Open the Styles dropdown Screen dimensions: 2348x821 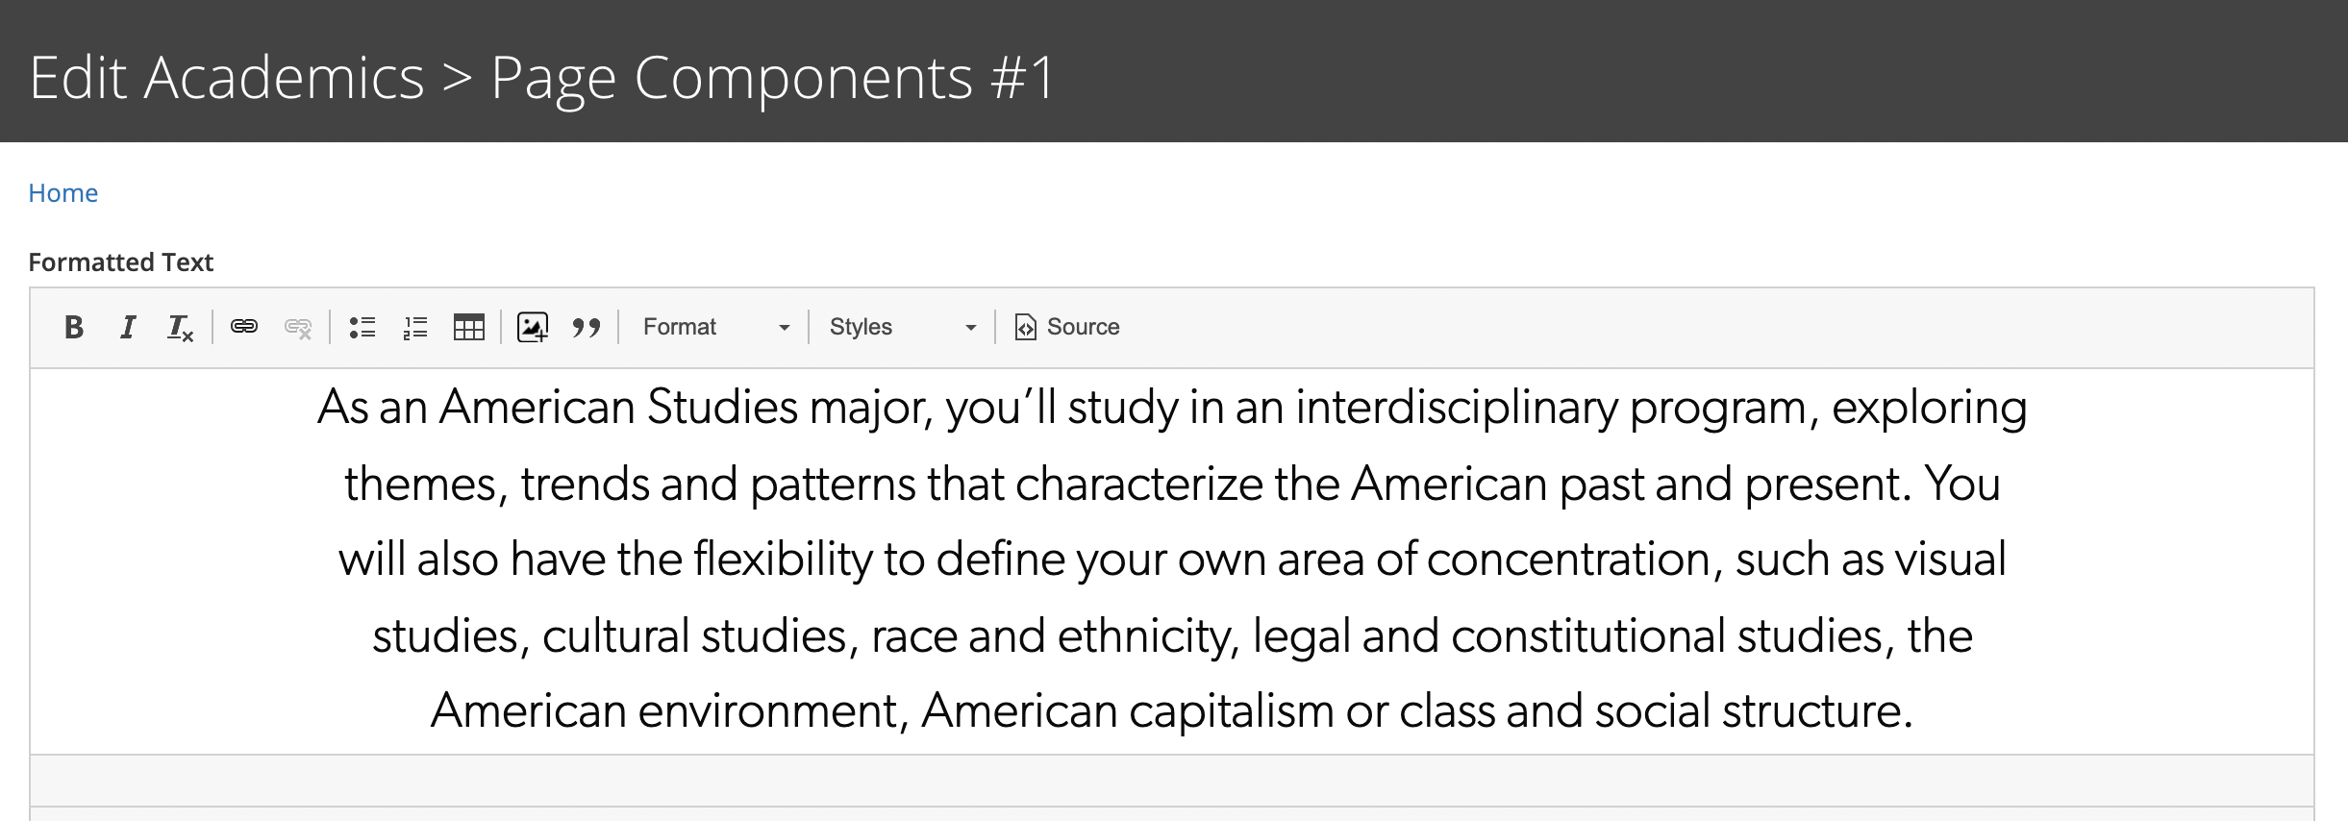point(903,328)
